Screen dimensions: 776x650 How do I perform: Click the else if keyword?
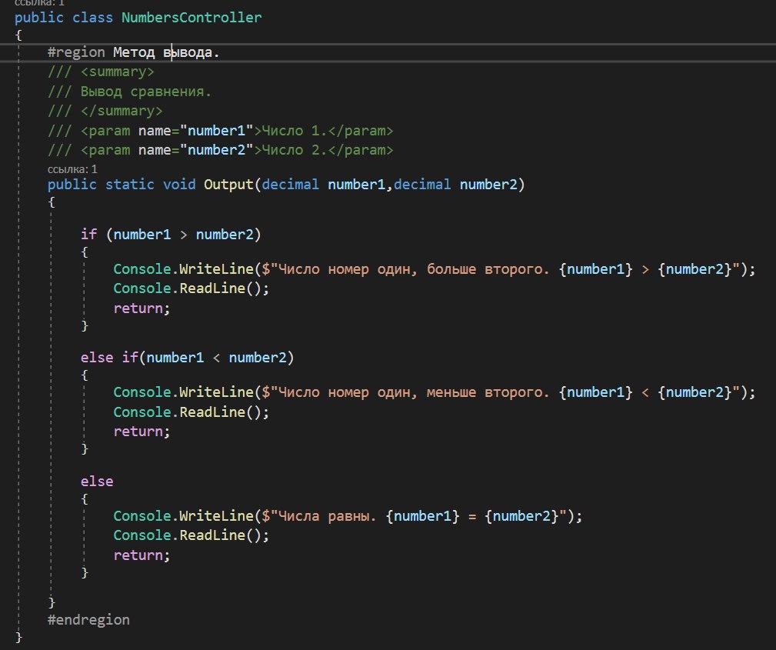tap(112, 357)
